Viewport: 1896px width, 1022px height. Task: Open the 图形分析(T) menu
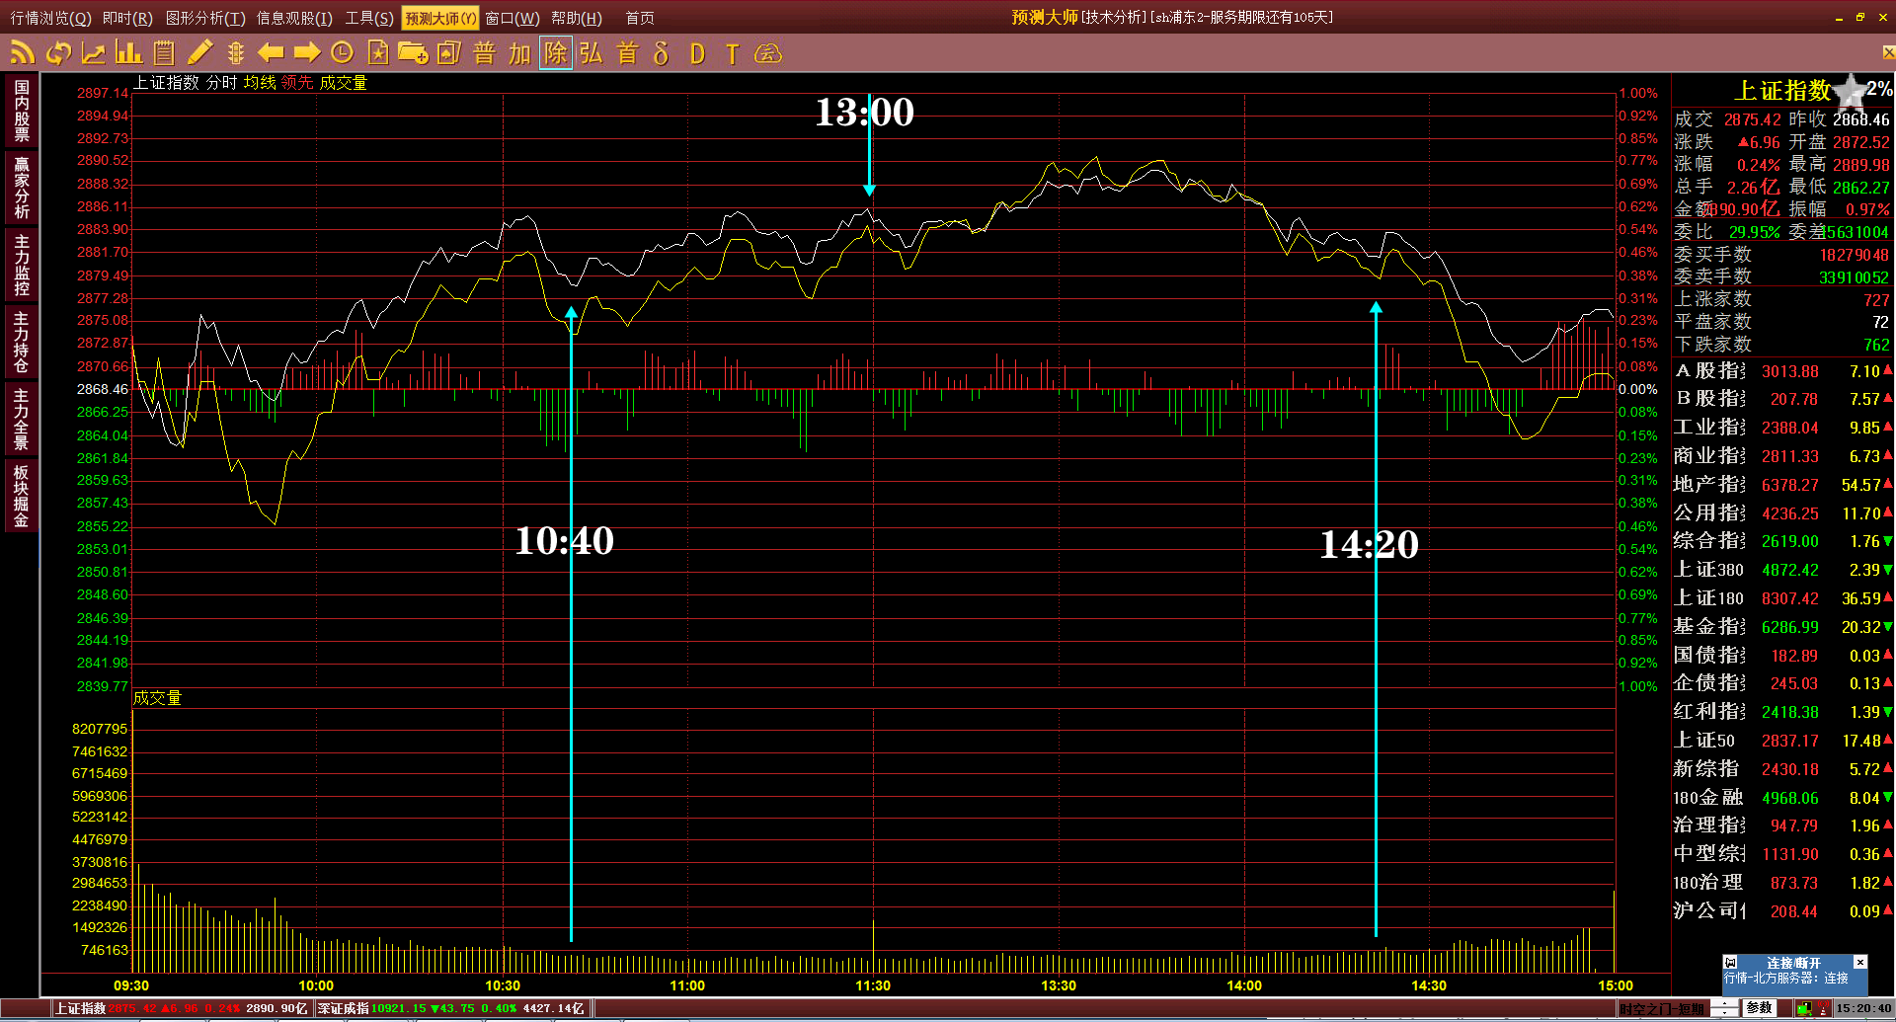point(205,18)
